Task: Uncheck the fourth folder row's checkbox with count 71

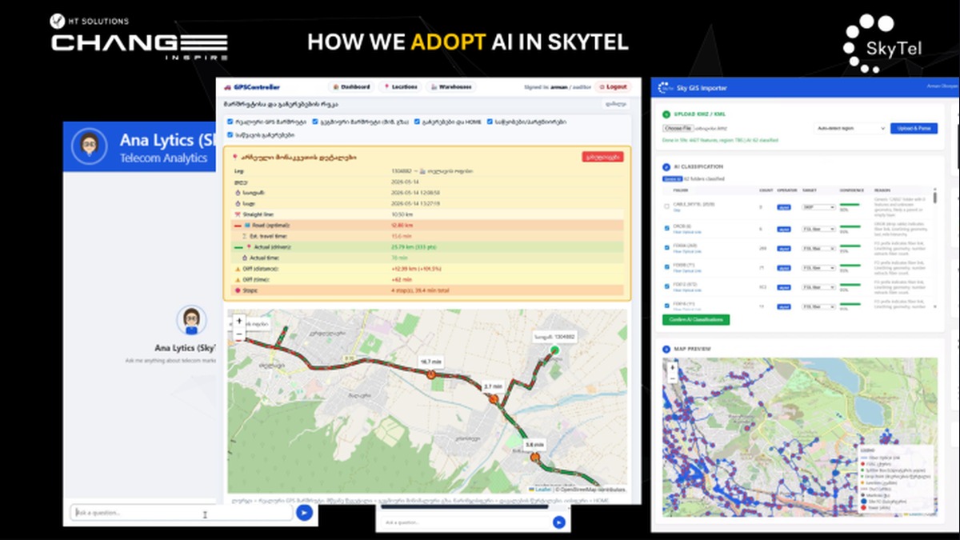Action: 667,266
